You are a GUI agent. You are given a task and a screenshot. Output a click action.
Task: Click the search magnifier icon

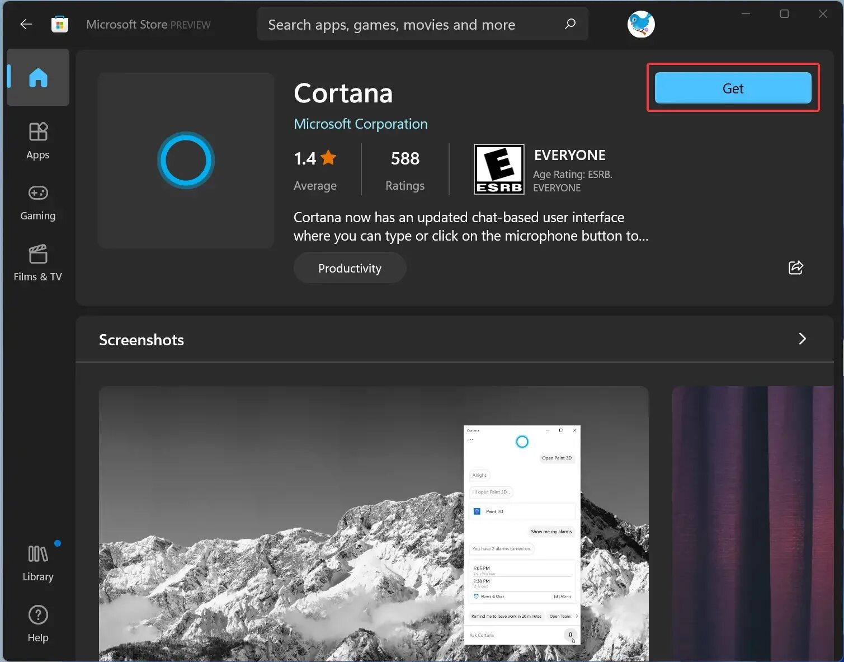coord(570,24)
